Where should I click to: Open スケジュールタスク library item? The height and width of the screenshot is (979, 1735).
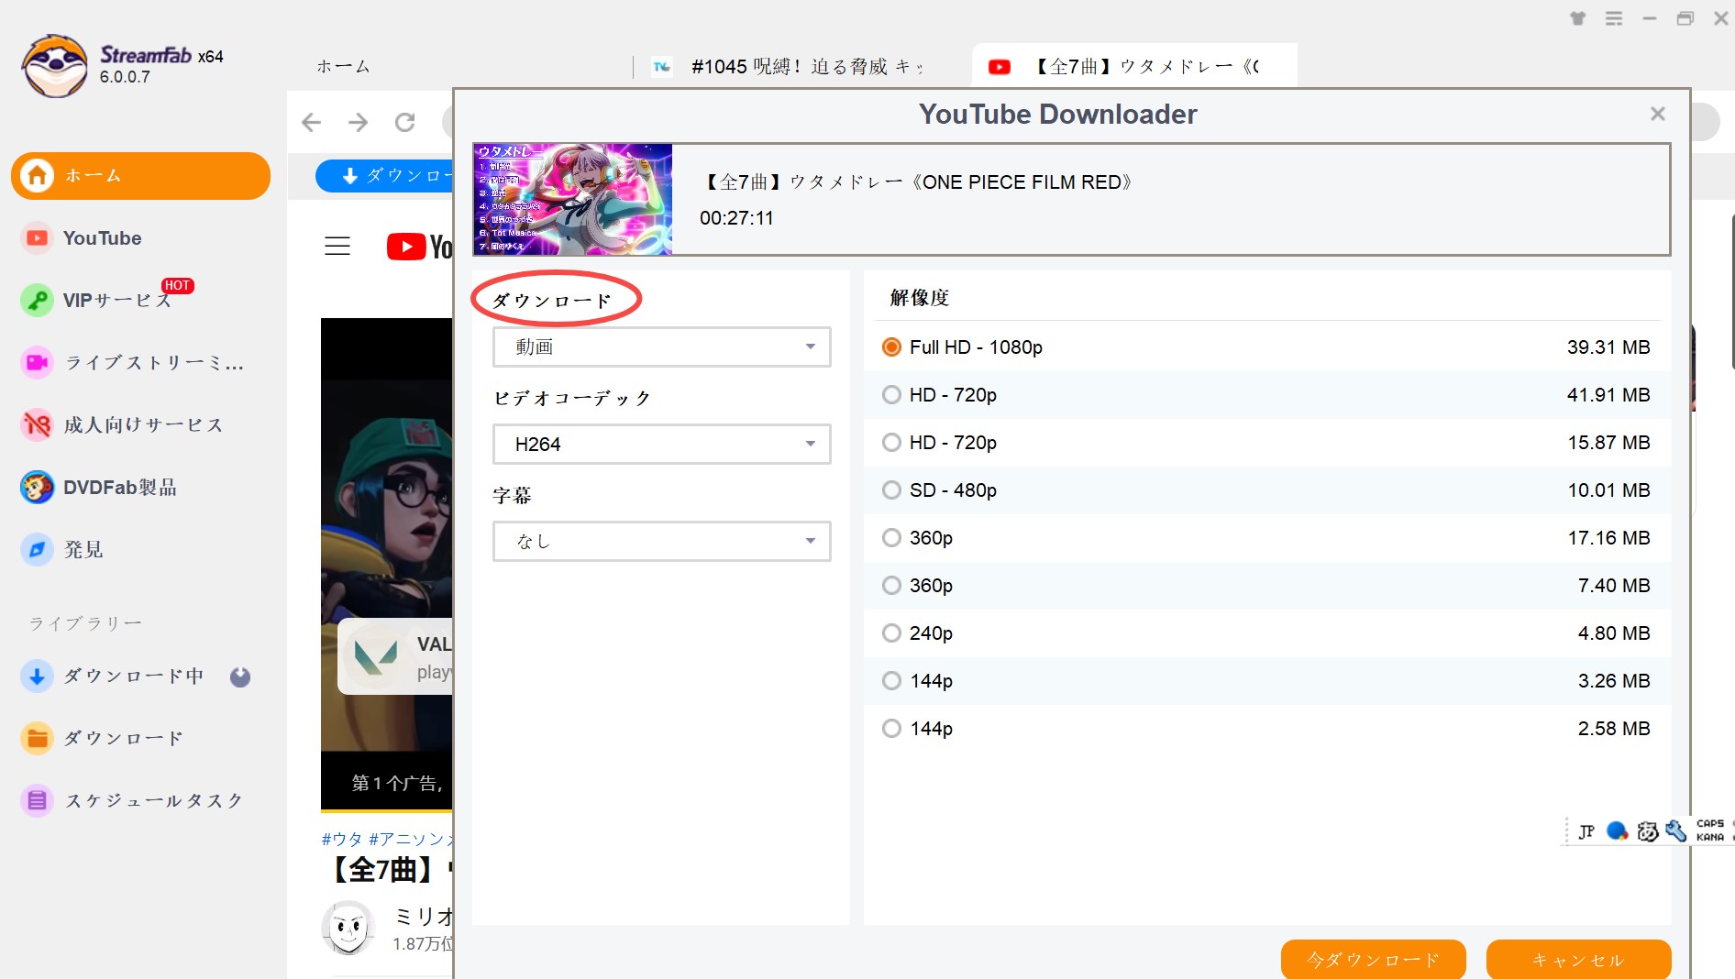[132, 801]
